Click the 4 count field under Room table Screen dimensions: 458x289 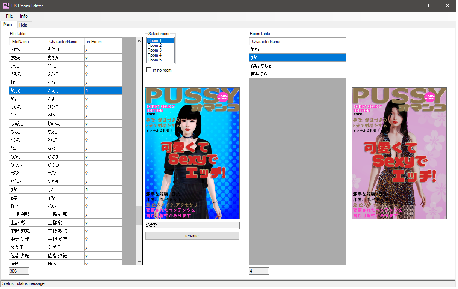coord(258,271)
